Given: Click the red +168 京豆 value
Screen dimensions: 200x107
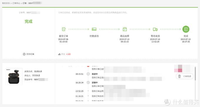Looking at the screenshot, I should [68, 54].
